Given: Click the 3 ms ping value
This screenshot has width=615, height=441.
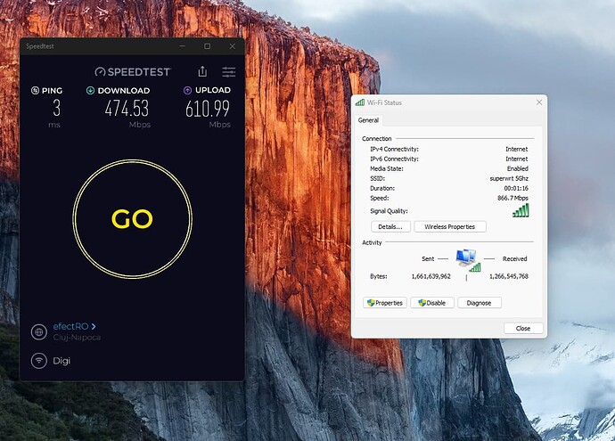Looking at the screenshot, I should coord(57,108).
